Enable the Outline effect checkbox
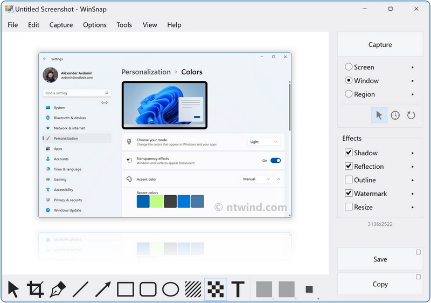 click(349, 180)
